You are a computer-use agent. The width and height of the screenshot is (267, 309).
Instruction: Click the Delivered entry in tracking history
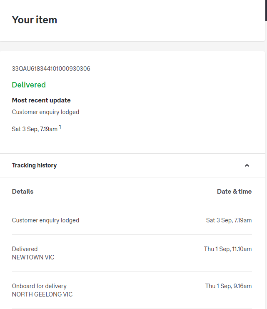pos(25,249)
